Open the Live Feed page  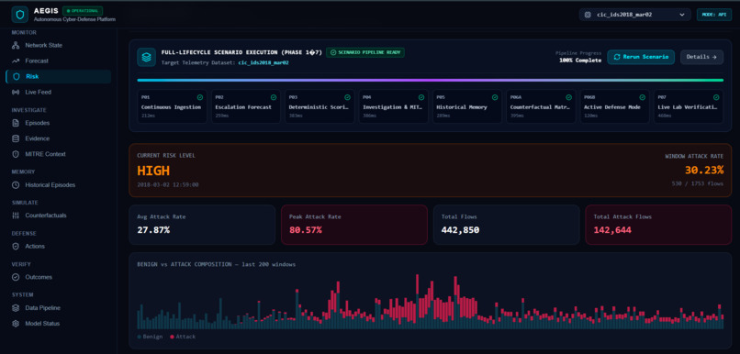(x=58, y=92)
